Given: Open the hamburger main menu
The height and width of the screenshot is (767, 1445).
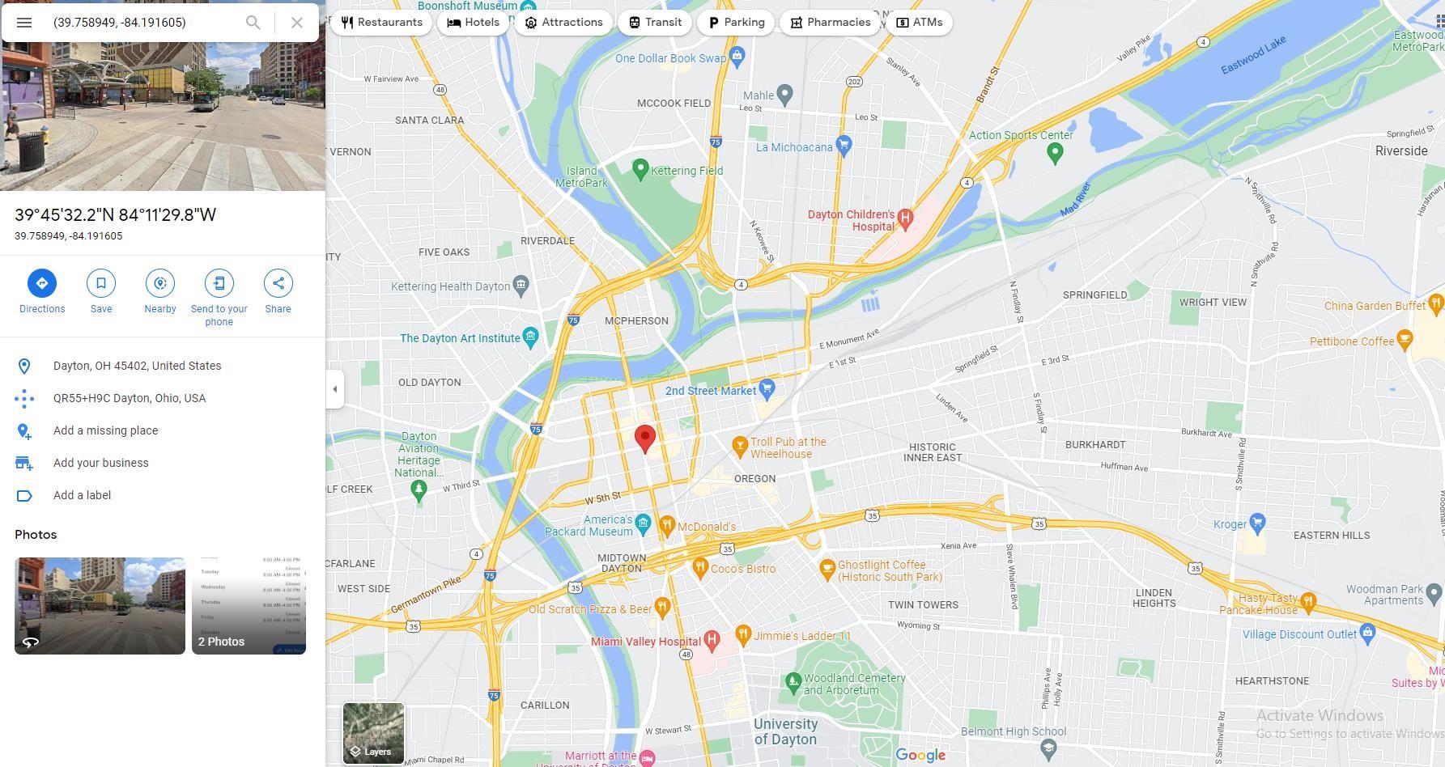Looking at the screenshot, I should tap(24, 23).
